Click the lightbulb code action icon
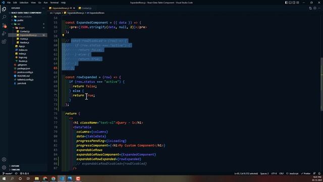 coord(63,35)
